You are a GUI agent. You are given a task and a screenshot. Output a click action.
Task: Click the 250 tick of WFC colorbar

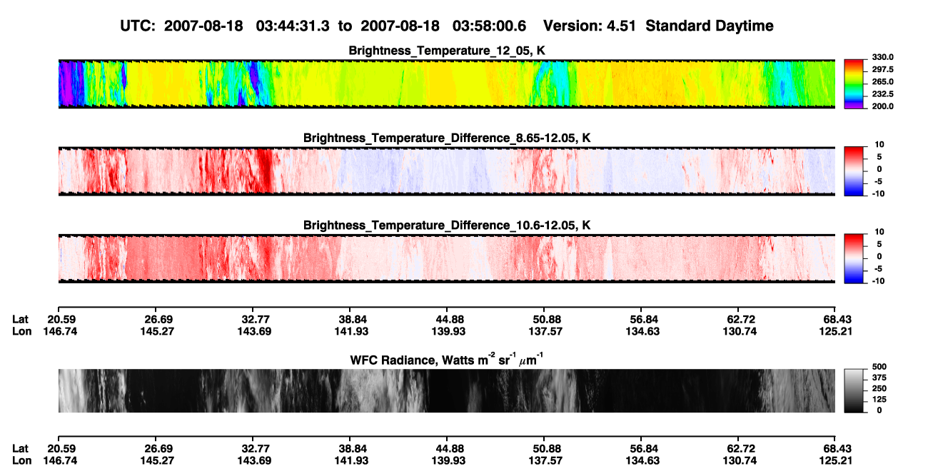click(x=879, y=388)
